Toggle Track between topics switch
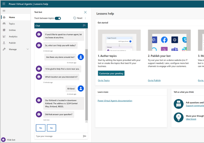The width and height of the screenshot is (204, 143). [x=58, y=18]
